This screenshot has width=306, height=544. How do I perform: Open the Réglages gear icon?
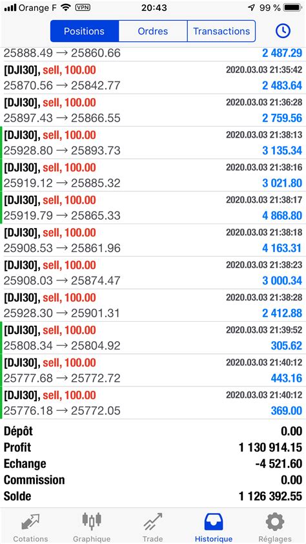[x=275, y=521]
